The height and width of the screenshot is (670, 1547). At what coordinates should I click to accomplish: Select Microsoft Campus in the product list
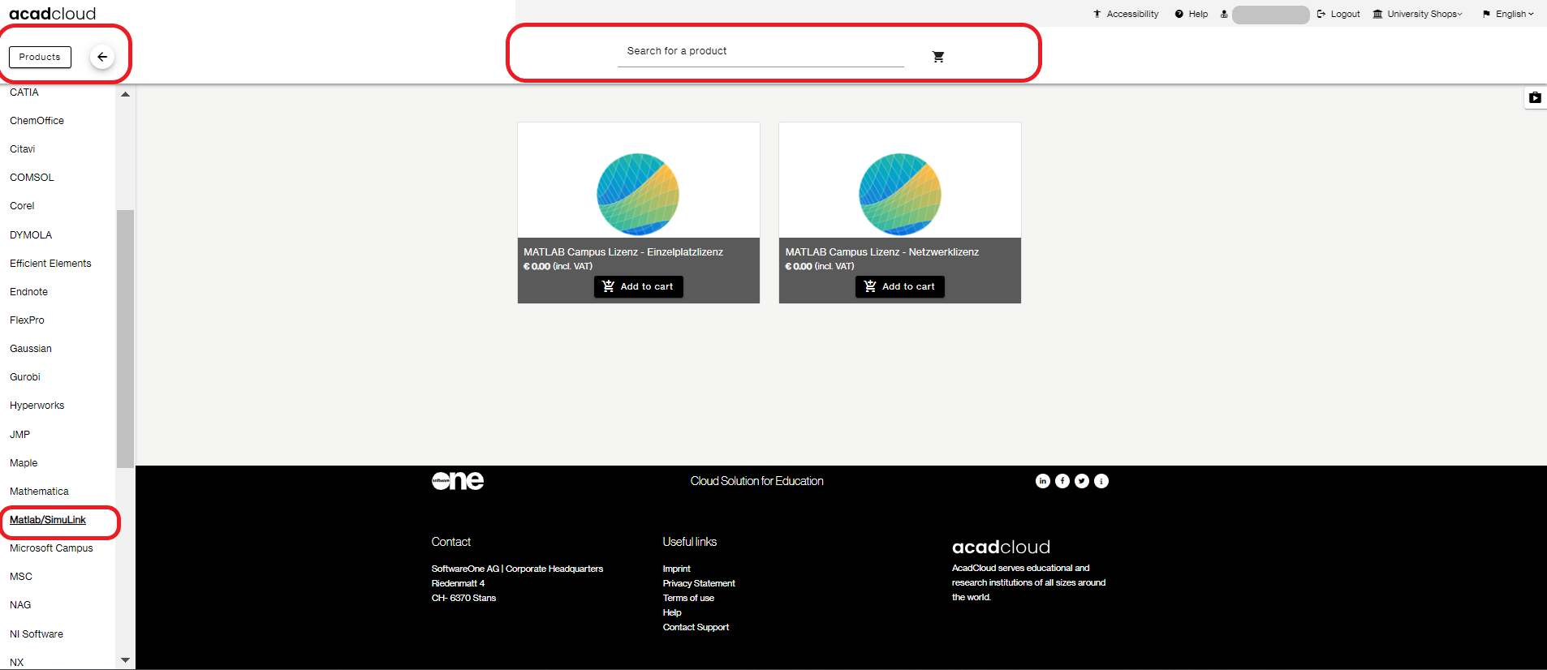pyautogui.click(x=51, y=548)
